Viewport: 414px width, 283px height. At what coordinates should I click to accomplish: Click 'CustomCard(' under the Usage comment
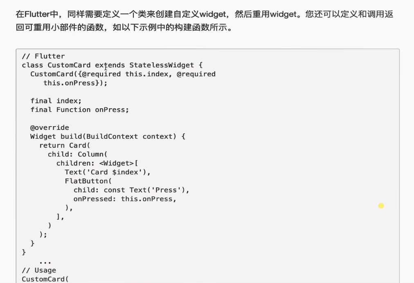[45, 279]
